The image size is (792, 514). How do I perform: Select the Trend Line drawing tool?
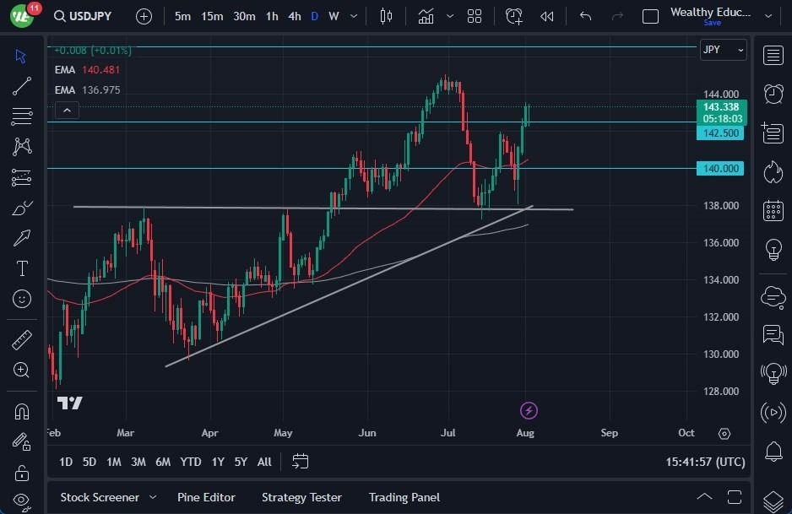(22, 86)
